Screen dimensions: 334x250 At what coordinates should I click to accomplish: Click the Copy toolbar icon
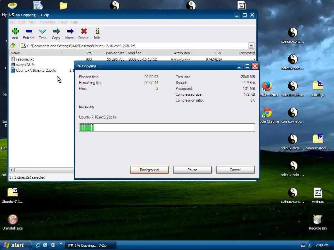(x=56, y=34)
